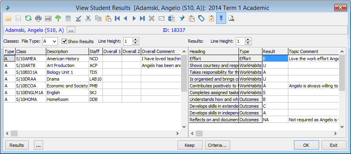Click the open folder toolbar icon

(8, 19)
